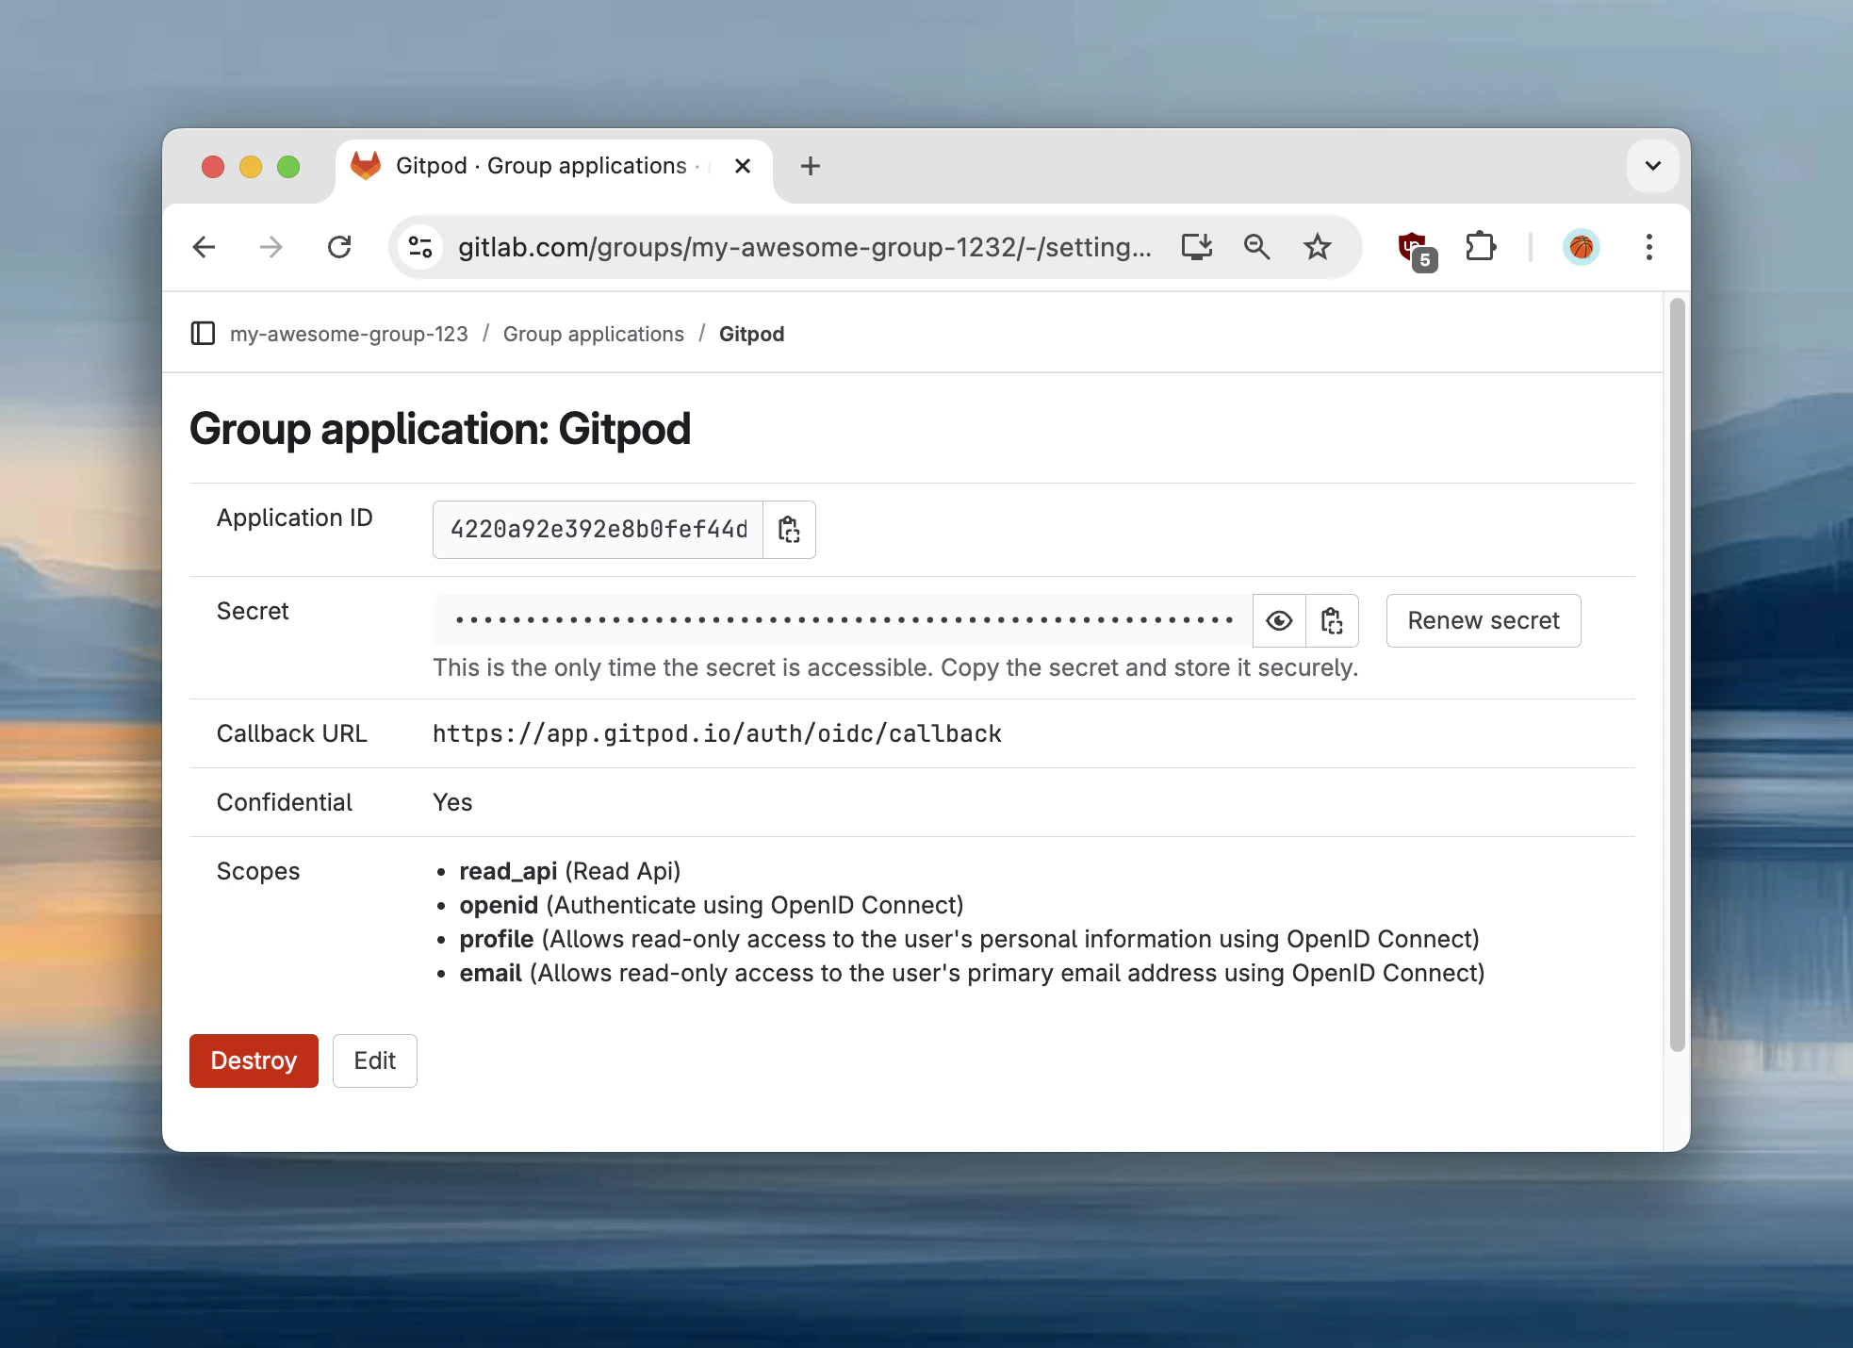Click the Edit button

pyautogui.click(x=374, y=1060)
